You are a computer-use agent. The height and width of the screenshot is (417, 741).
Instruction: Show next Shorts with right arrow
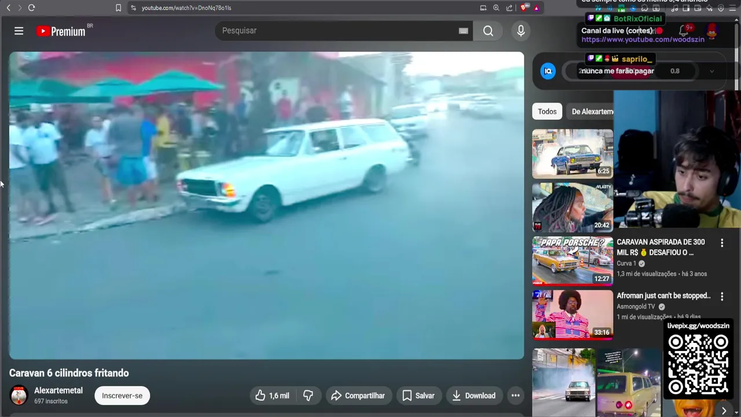pyautogui.click(x=724, y=411)
